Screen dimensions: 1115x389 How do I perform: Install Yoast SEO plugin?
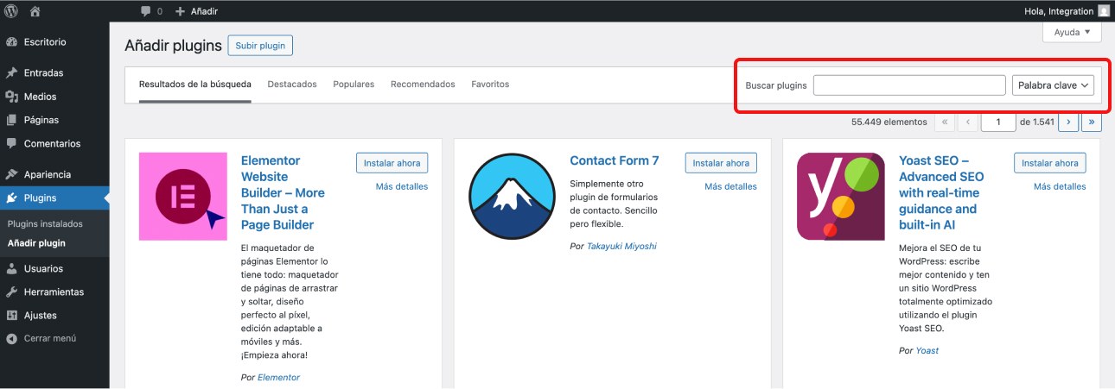(x=1050, y=163)
